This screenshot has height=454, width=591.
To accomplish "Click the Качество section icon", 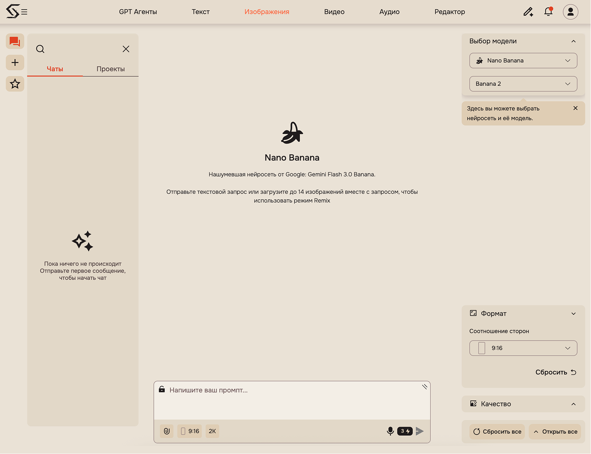I will click(473, 403).
